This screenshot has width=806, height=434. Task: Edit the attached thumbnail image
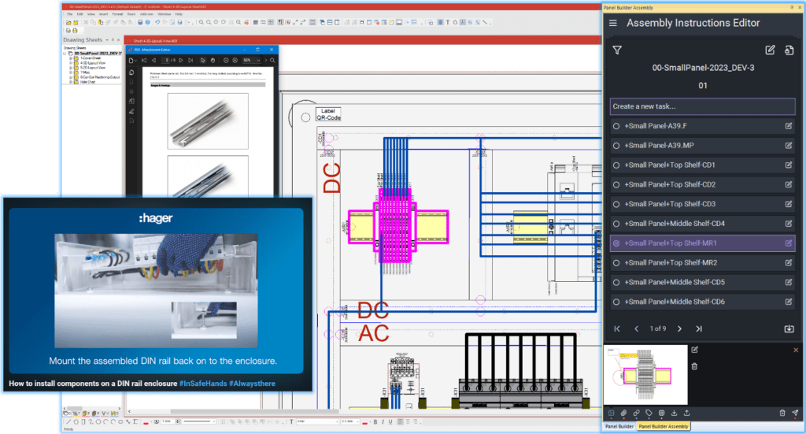(x=694, y=350)
